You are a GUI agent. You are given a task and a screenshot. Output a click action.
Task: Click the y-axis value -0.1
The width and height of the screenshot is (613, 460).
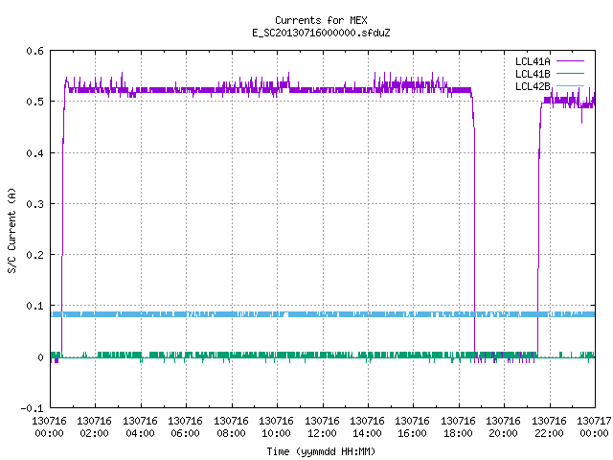(x=32, y=408)
